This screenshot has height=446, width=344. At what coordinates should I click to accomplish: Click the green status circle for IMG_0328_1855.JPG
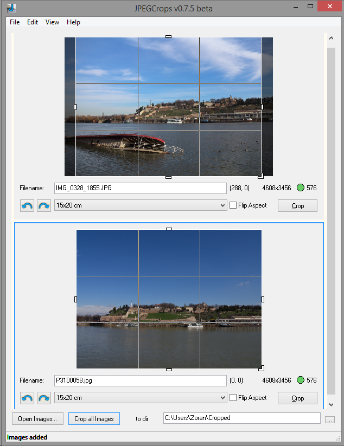(301, 188)
